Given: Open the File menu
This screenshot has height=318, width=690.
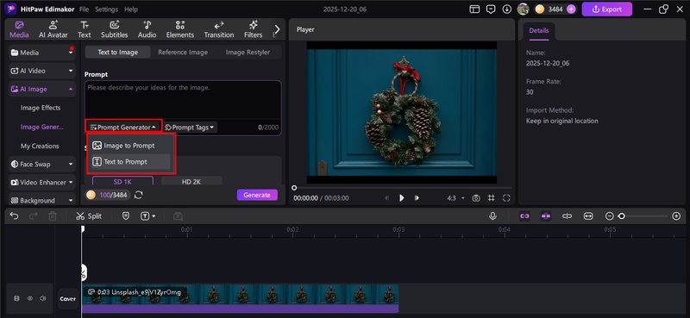Looking at the screenshot, I should click(x=84, y=9).
